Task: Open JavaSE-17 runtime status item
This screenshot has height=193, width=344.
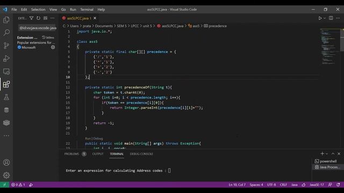Action: pyautogui.click(x=317, y=184)
